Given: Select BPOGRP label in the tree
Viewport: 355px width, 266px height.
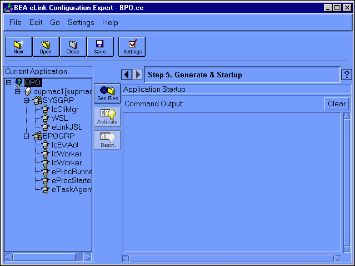Looking at the screenshot, I should point(59,136).
